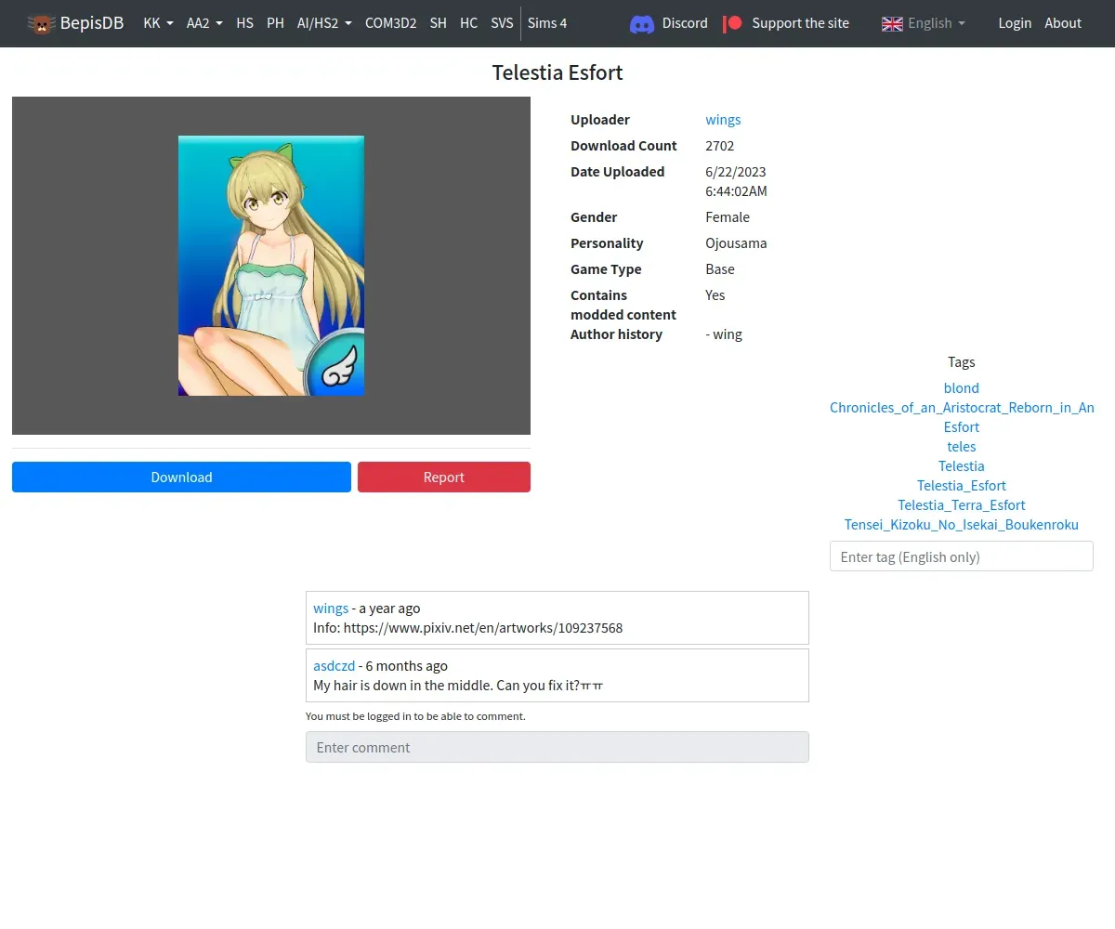
Task: Click the red Patreon support icon
Action: click(733, 23)
